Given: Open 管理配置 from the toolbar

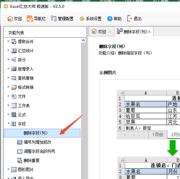Looking at the screenshot, I should 54,19.
